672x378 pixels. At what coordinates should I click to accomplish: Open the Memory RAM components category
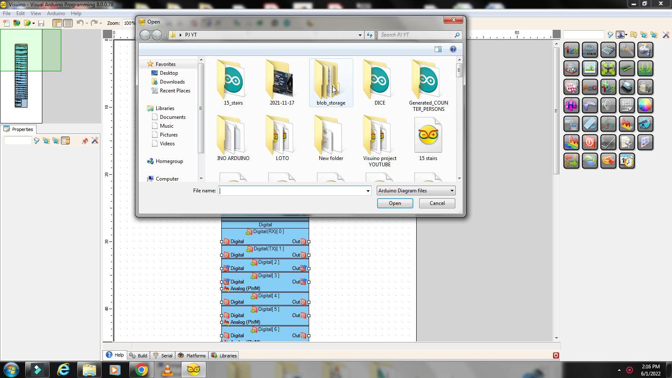click(x=627, y=68)
